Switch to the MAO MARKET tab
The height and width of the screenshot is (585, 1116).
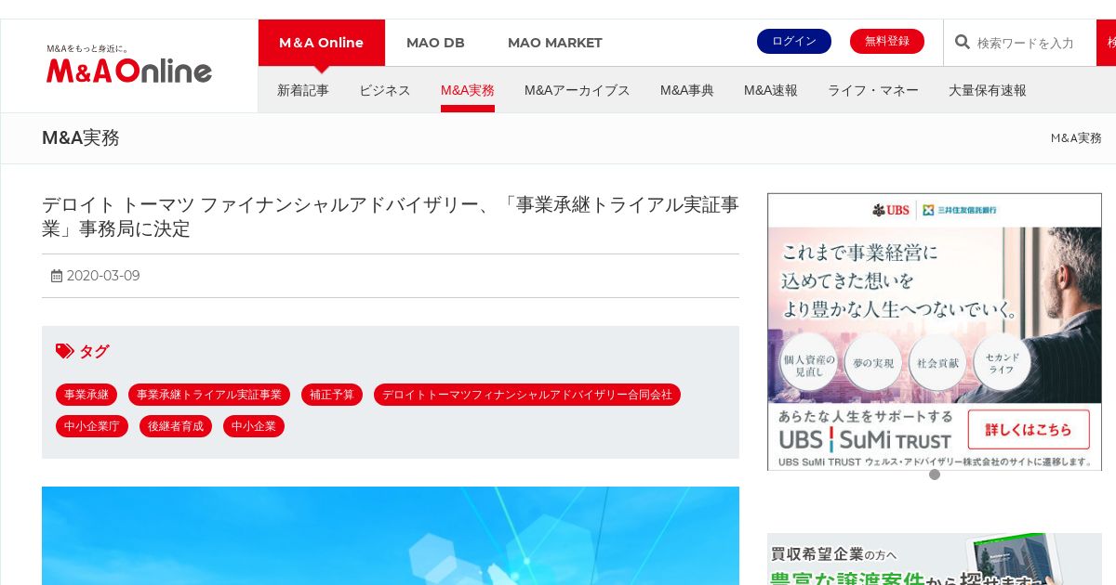[x=555, y=43]
